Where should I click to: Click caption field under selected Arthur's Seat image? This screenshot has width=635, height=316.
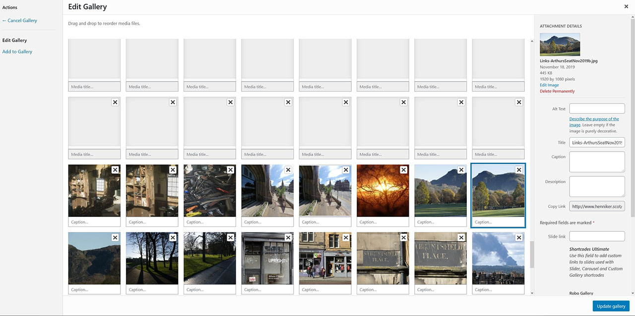498,222
